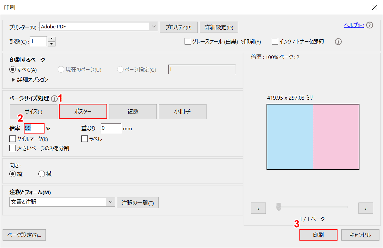Click the page range input field

click(x=202, y=70)
